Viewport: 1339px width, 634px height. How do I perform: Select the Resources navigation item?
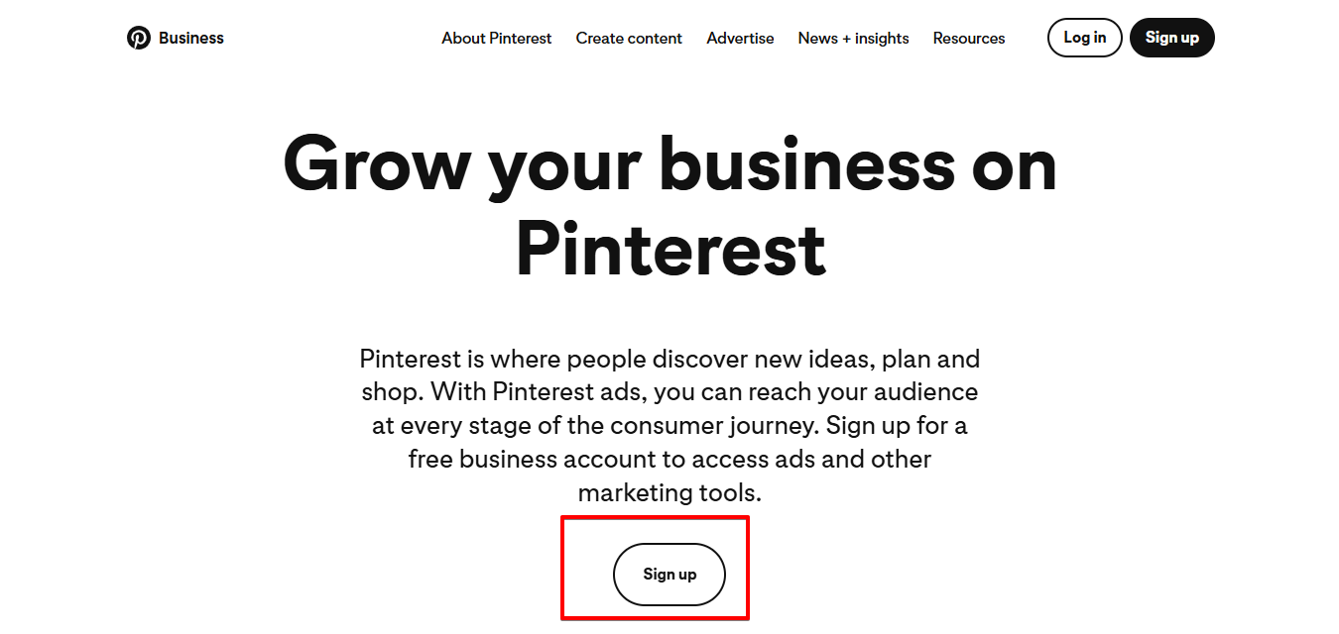point(969,38)
